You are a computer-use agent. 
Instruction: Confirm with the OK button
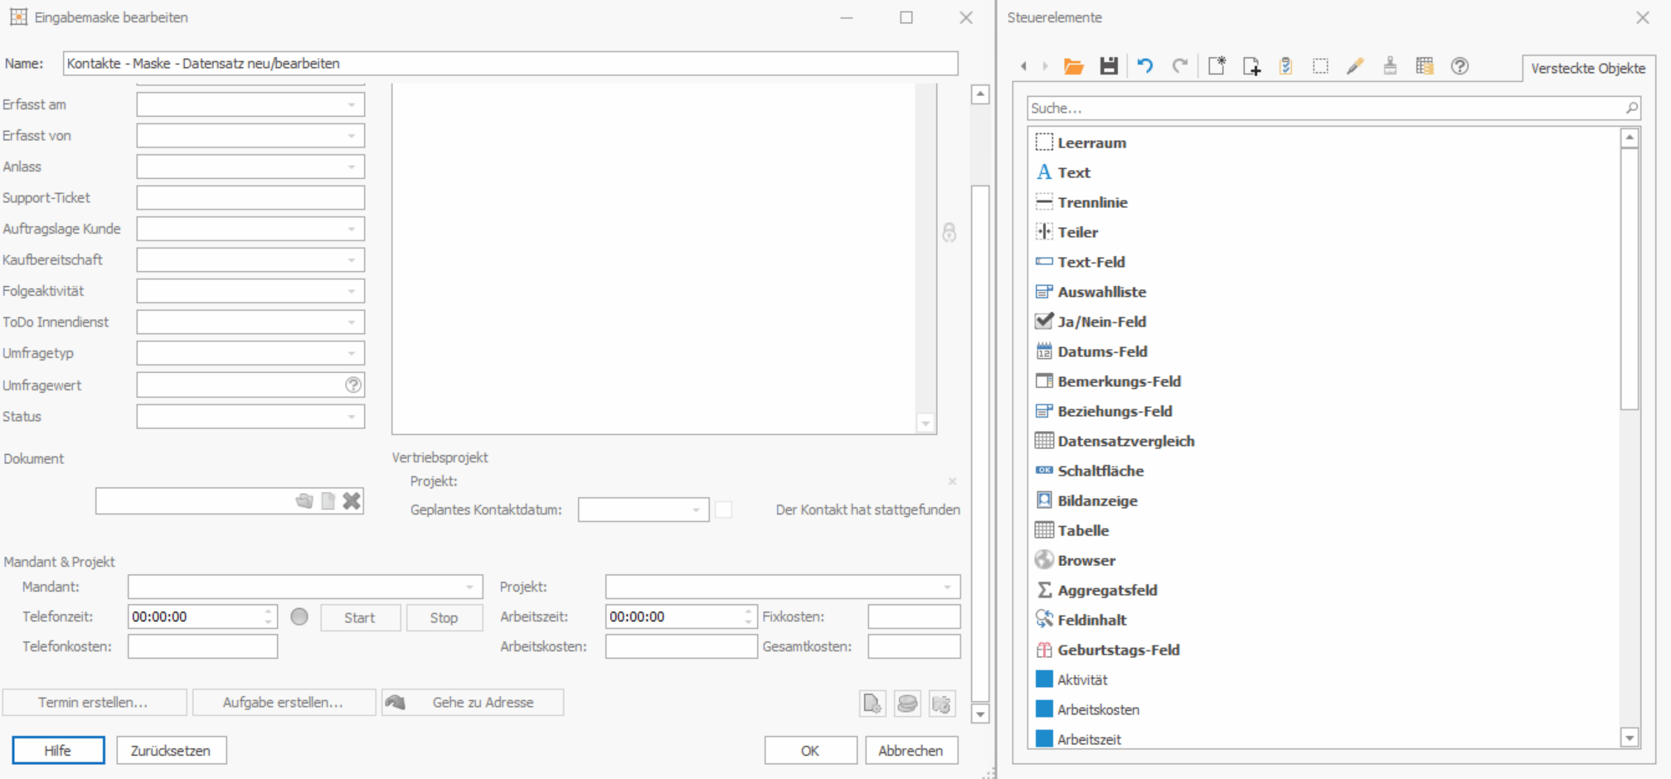tap(810, 750)
